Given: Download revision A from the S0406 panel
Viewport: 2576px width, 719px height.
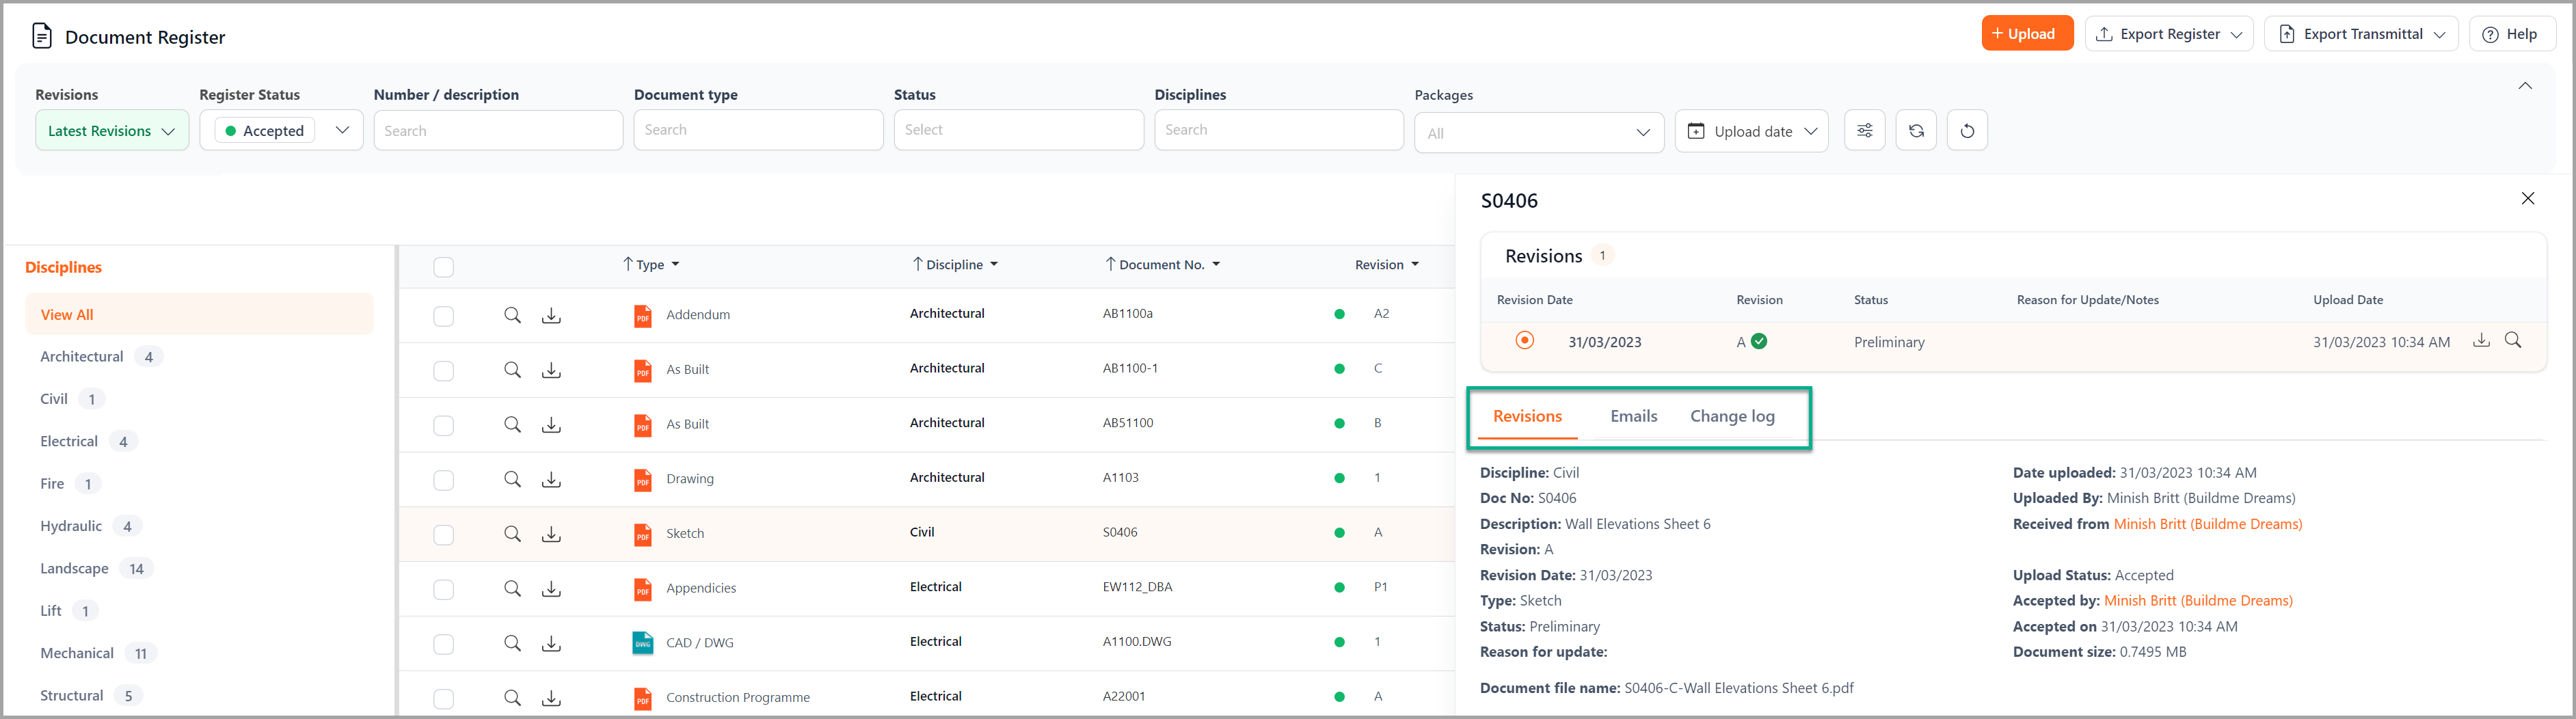Looking at the screenshot, I should [x=2481, y=341].
